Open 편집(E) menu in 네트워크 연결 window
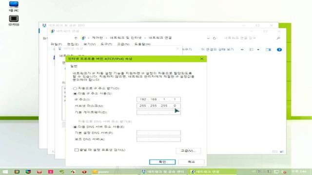 [x=73, y=44]
